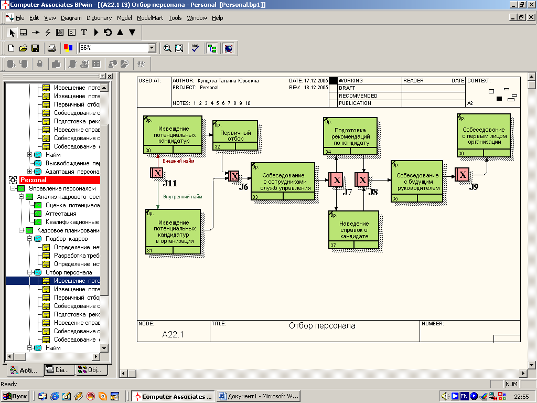
Task: Click the ModelMart globe icon
Action: click(x=229, y=48)
